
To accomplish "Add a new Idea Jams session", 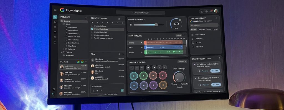I will click(86, 62).
